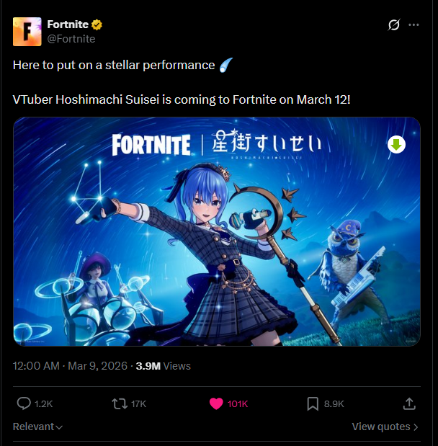Image resolution: width=438 pixels, height=446 pixels.
Task: Open the Hoshimachi Suisei promo image
Action: [x=217, y=231]
